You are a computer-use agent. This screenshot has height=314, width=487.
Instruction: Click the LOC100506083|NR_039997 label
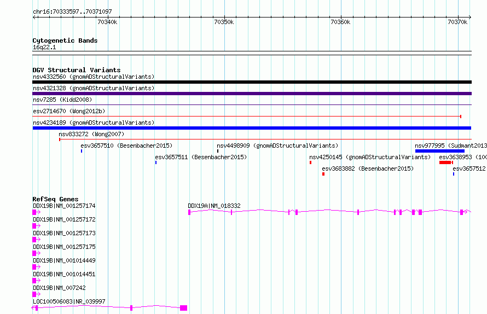click(x=69, y=301)
